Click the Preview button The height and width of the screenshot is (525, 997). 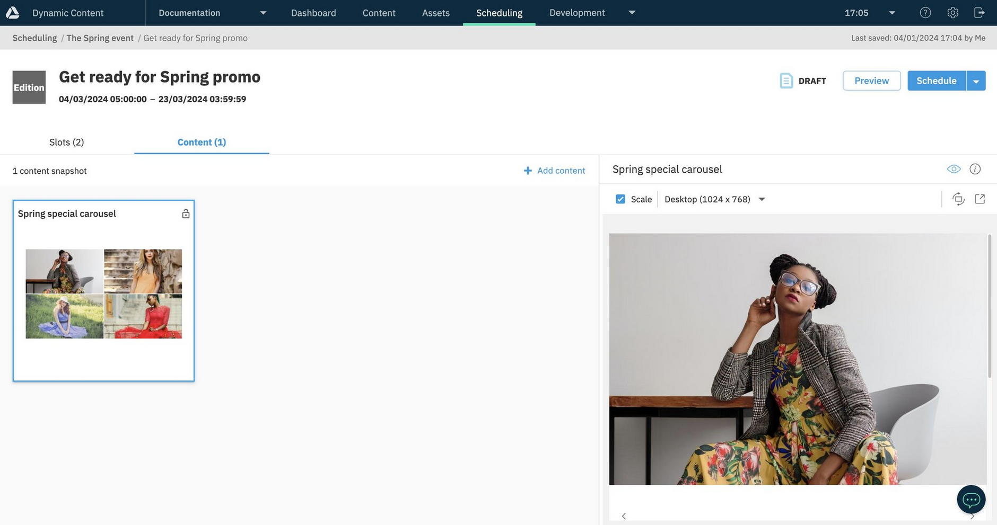871,81
